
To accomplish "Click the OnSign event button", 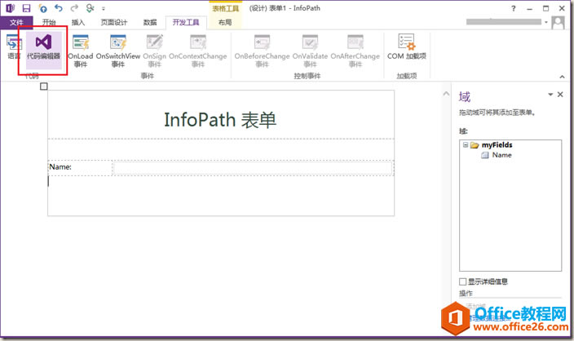I will [154, 51].
